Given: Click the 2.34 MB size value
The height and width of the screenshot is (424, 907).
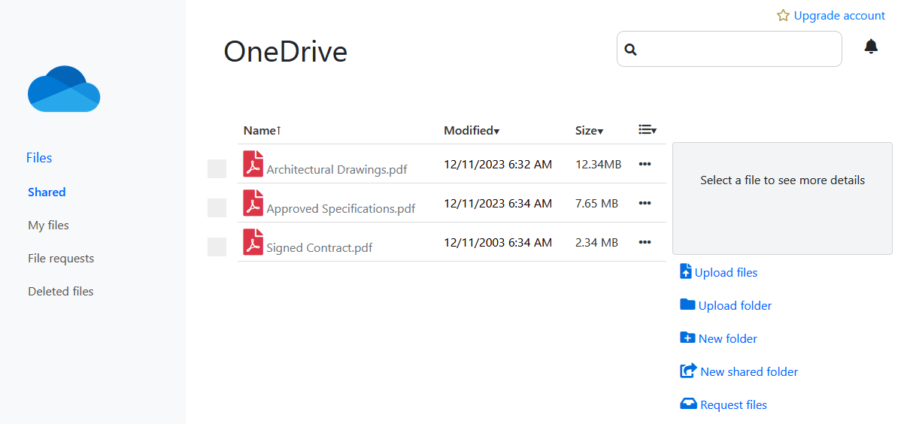Looking at the screenshot, I should [x=596, y=242].
